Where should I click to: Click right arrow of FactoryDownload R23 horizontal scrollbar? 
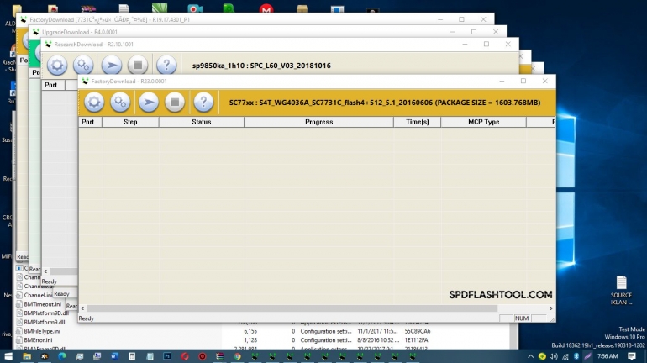click(x=551, y=308)
